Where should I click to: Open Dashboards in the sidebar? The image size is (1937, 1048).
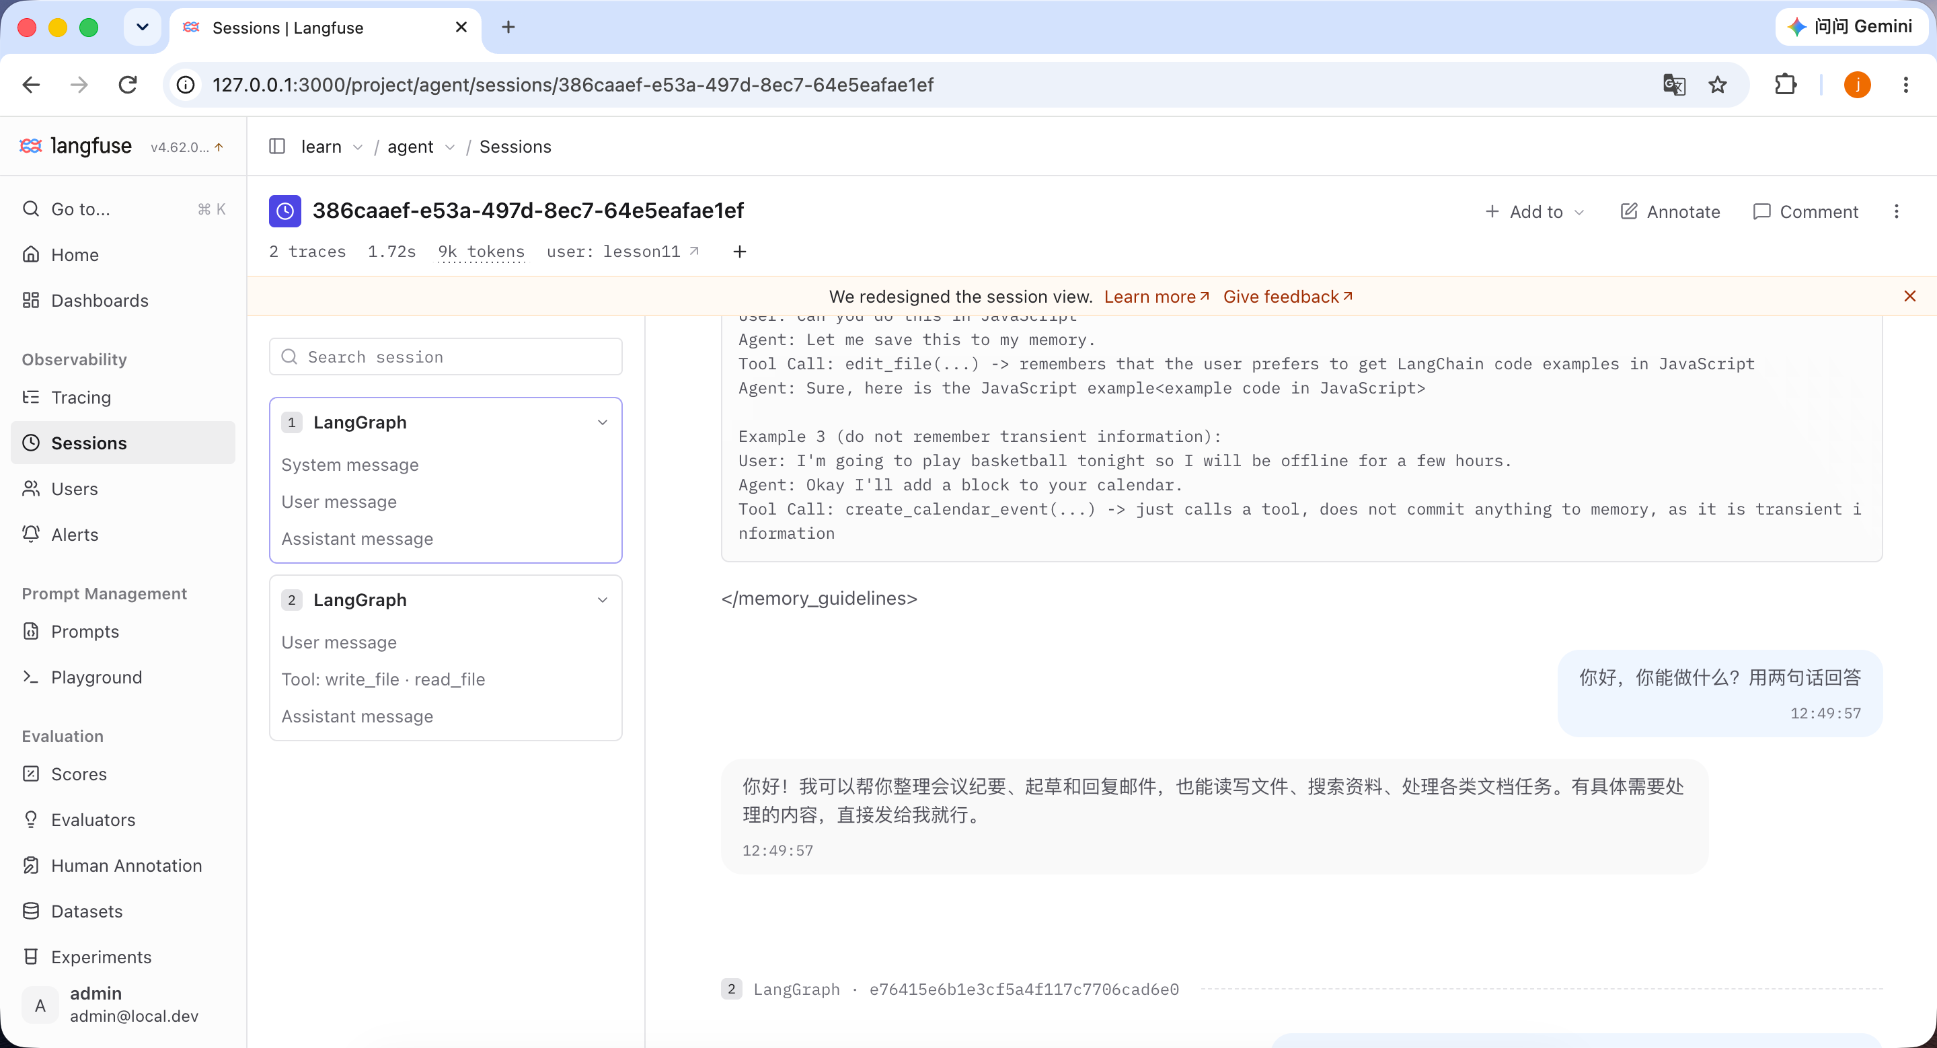pyautogui.click(x=122, y=301)
